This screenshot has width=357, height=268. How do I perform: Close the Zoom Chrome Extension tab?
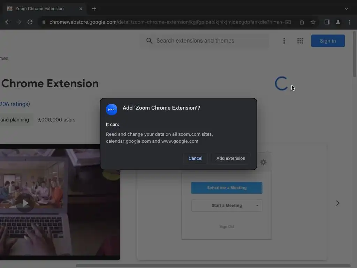(81, 9)
